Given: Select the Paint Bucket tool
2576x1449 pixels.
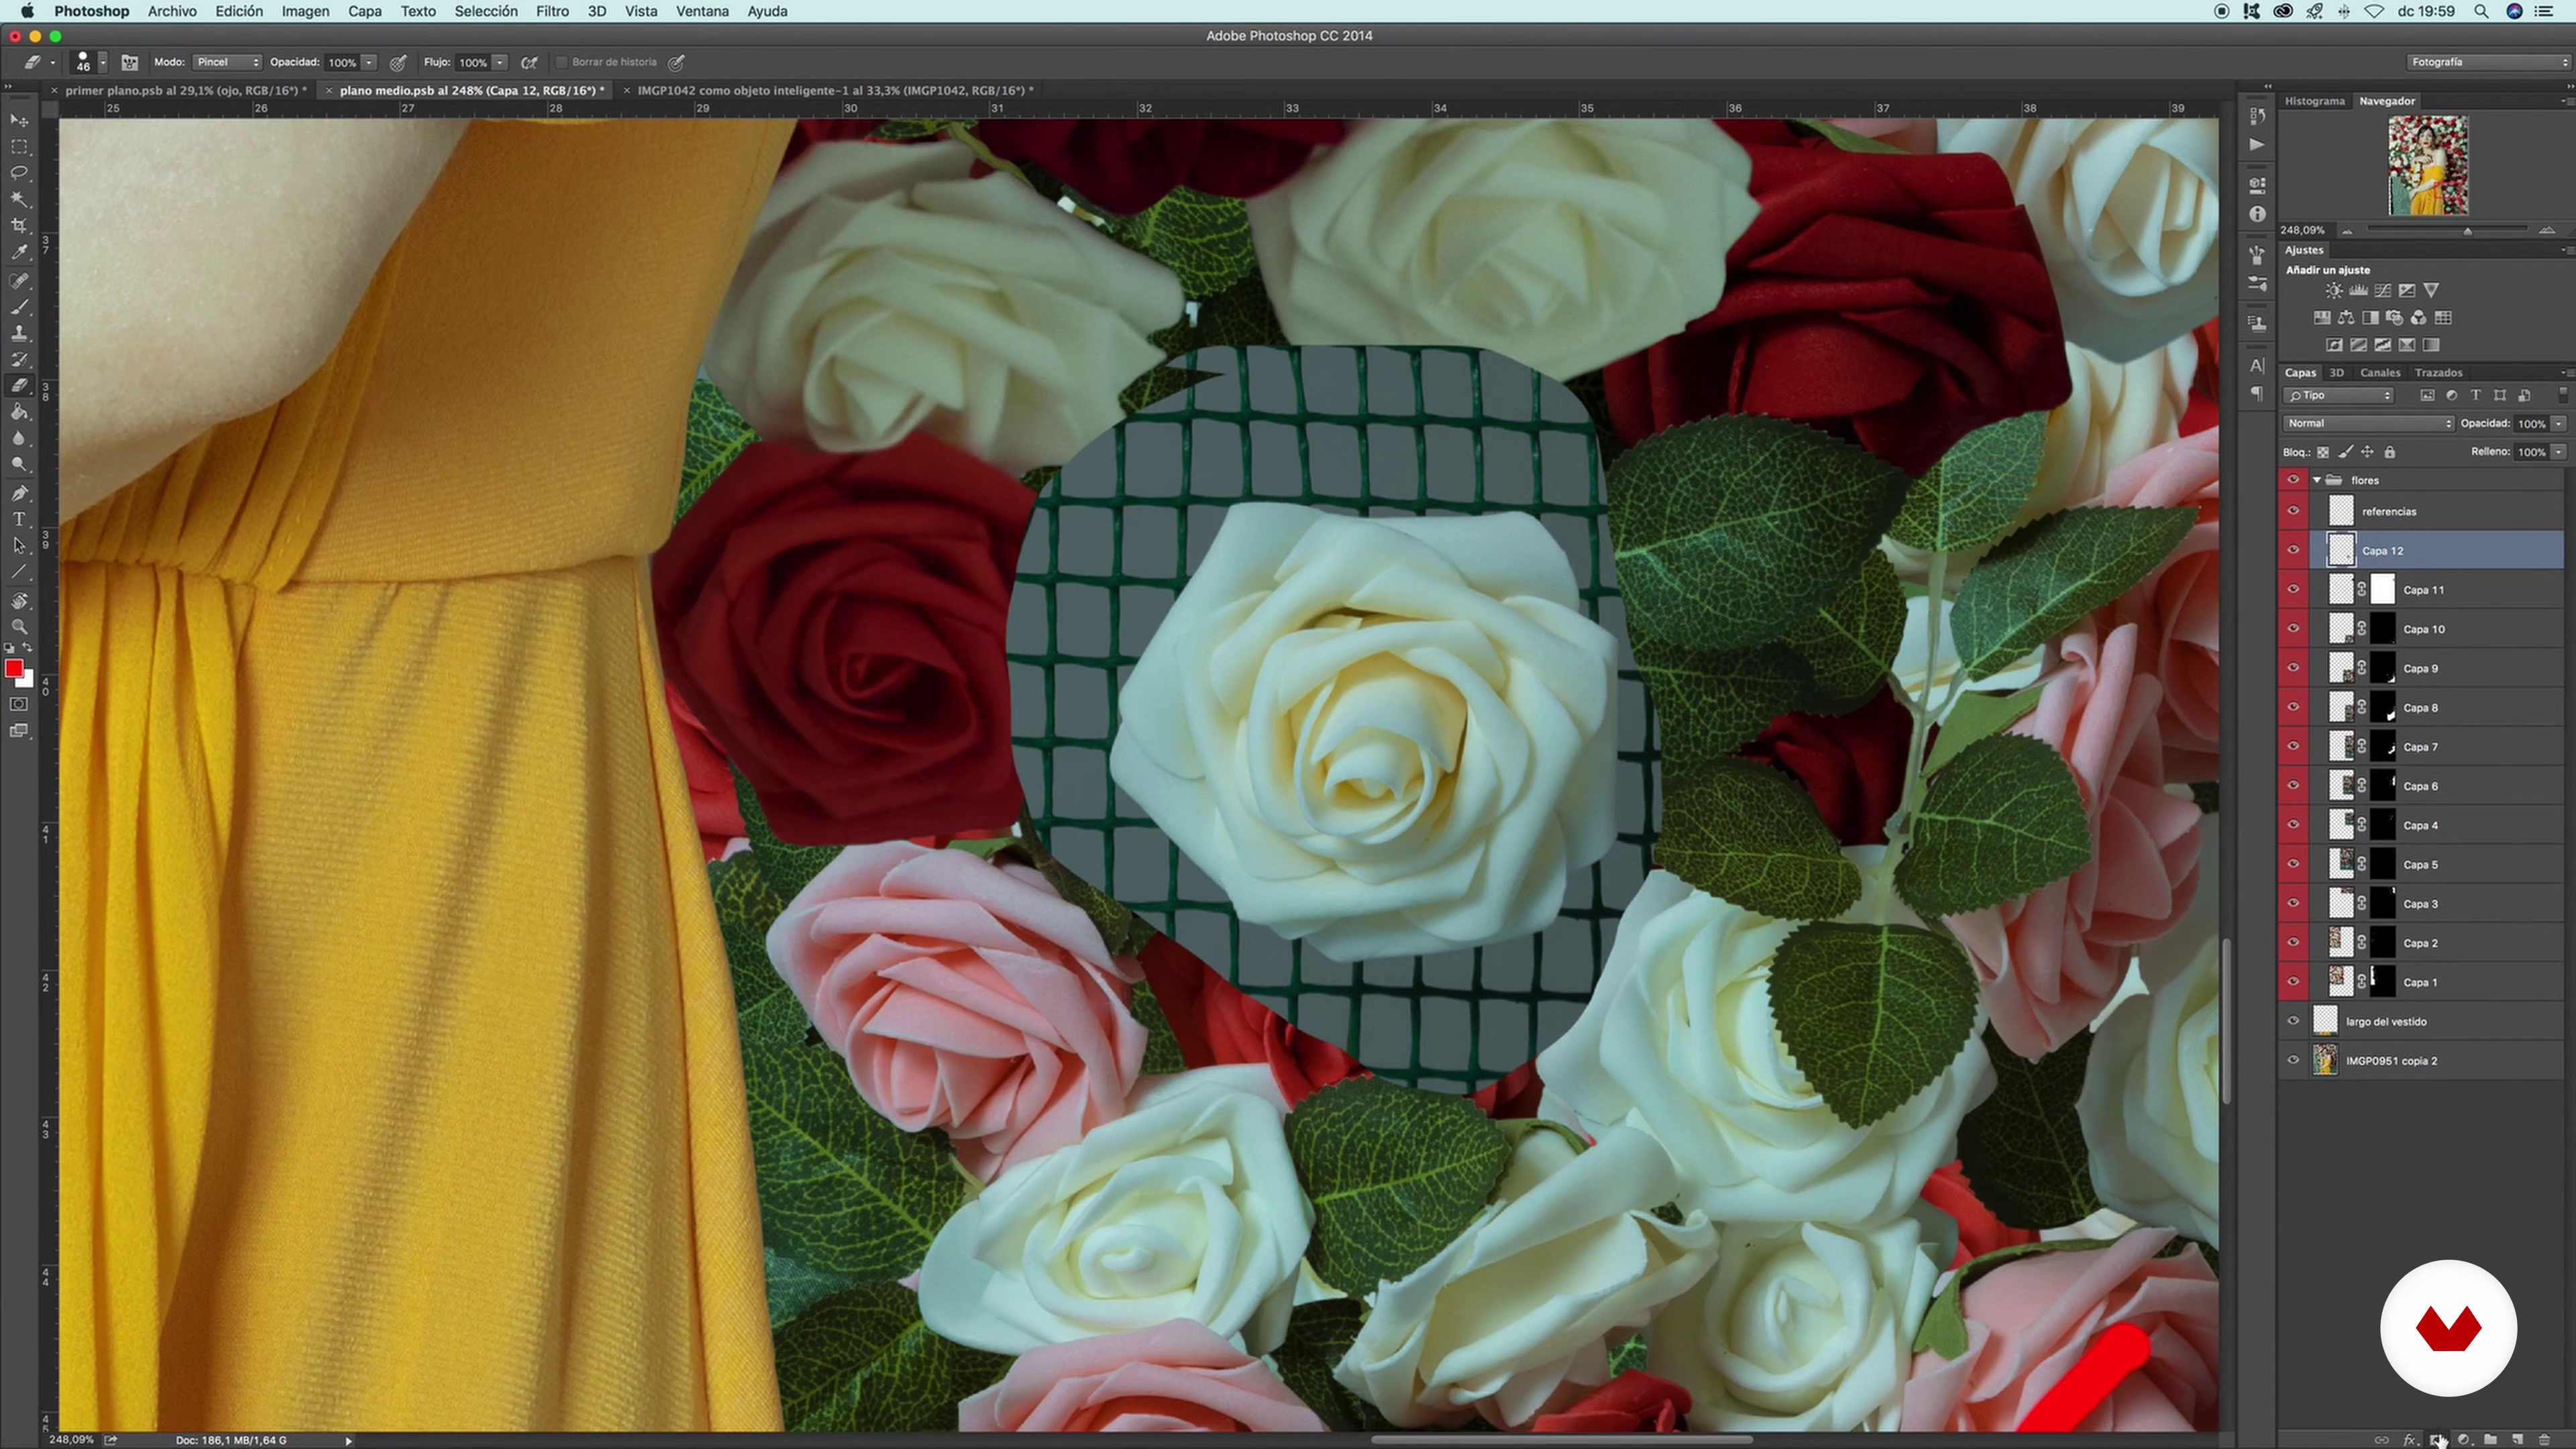Looking at the screenshot, I should pos(19,412).
